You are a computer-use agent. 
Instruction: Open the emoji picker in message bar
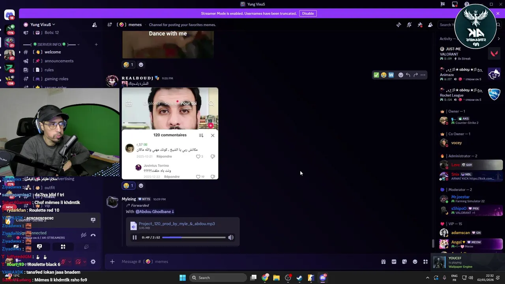point(415,262)
